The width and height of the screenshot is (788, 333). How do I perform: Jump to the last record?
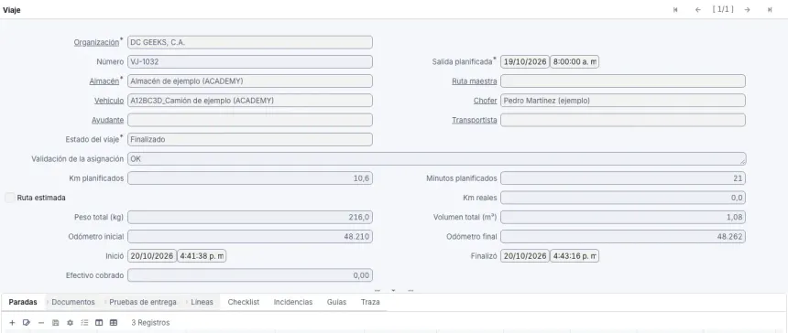(770, 9)
